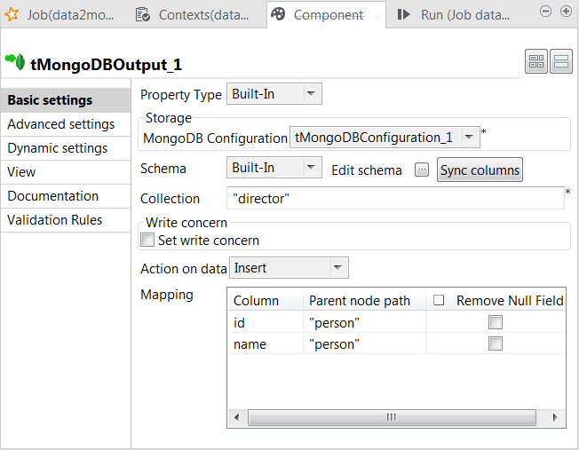Switch to row layout view icon
Screen dimensions: 579x450
click(561, 61)
